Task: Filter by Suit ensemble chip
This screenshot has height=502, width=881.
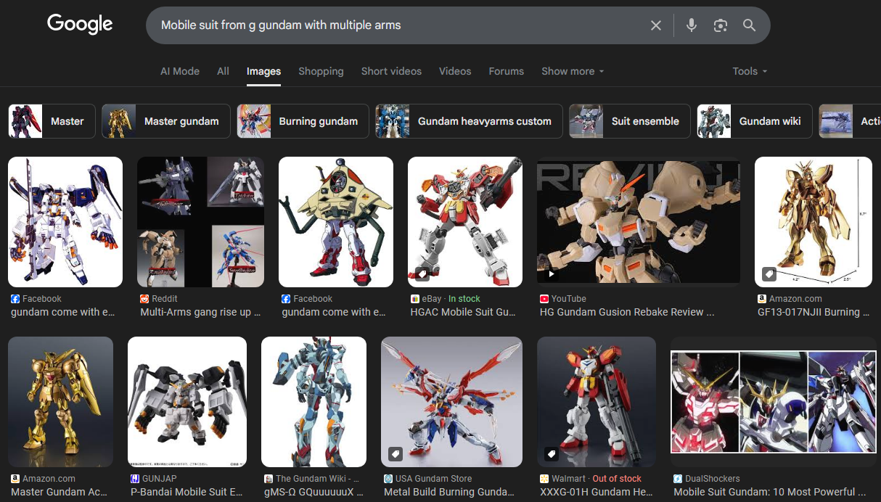Action: click(x=630, y=121)
